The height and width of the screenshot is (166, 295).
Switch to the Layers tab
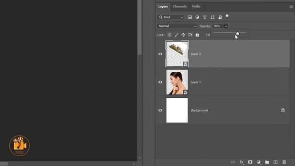(163, 6)
